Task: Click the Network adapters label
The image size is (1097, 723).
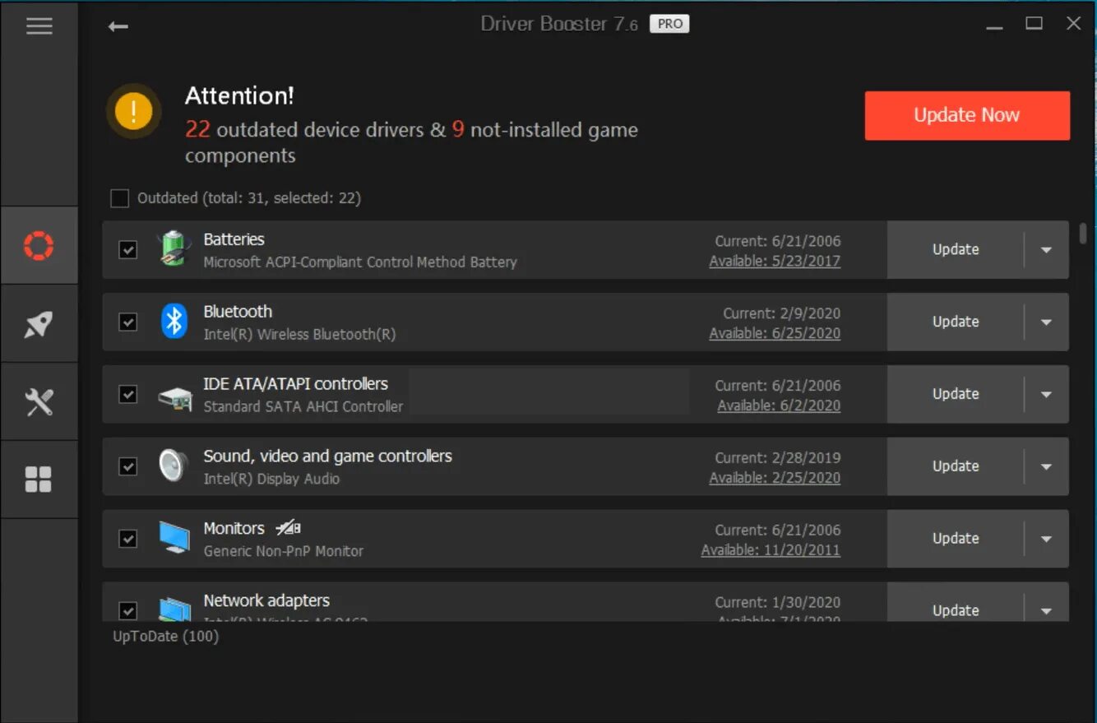Action: (x=266, y=601)
